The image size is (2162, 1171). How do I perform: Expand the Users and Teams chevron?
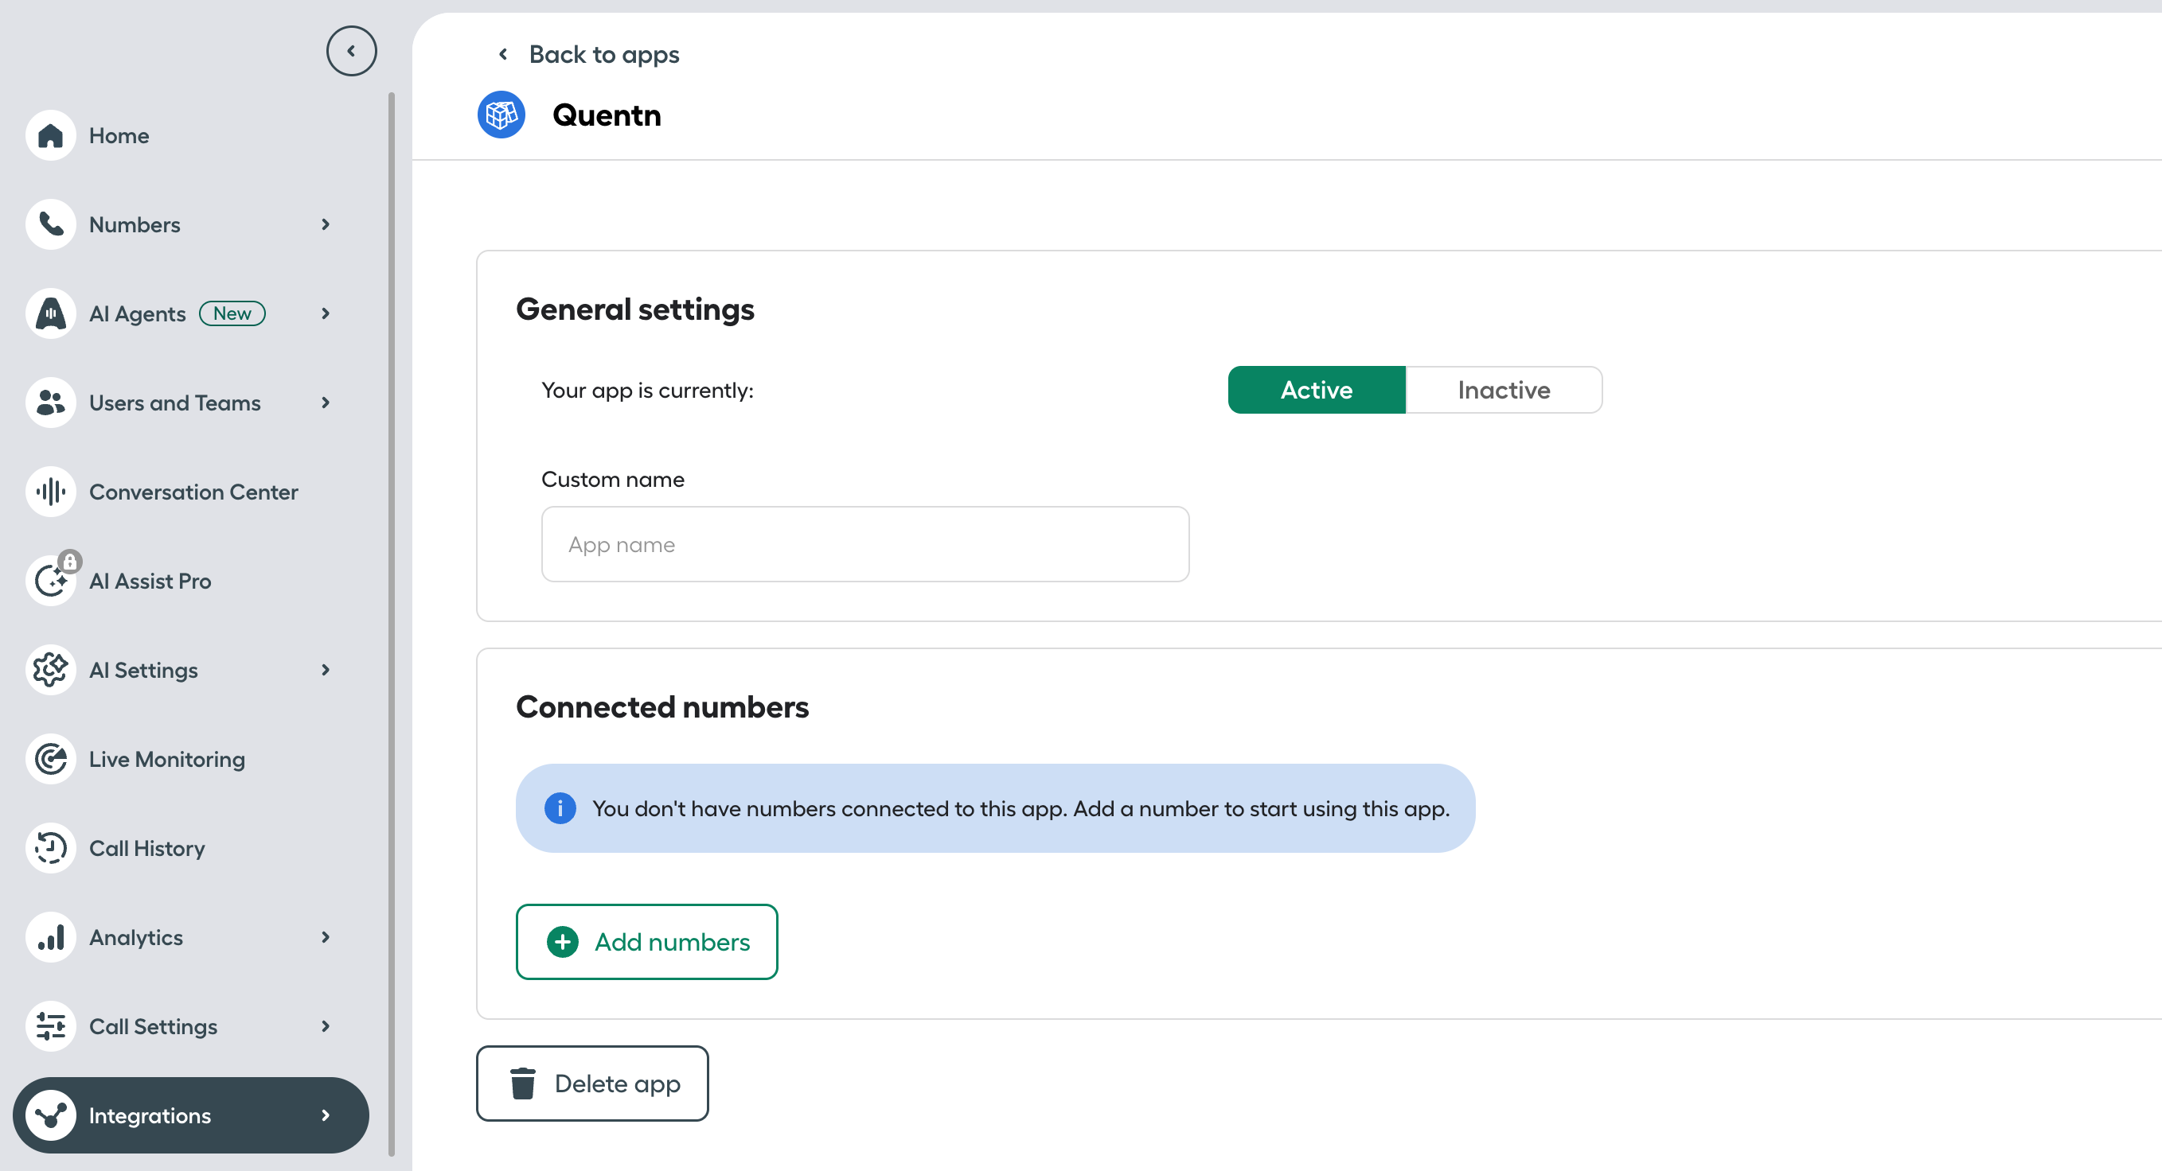click(x=326, y=403)
